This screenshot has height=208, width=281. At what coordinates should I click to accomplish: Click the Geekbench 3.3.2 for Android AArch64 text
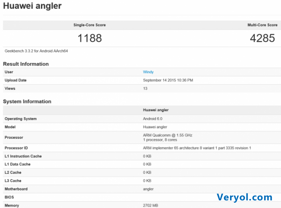pyautogui.click(x=36, y=51)
